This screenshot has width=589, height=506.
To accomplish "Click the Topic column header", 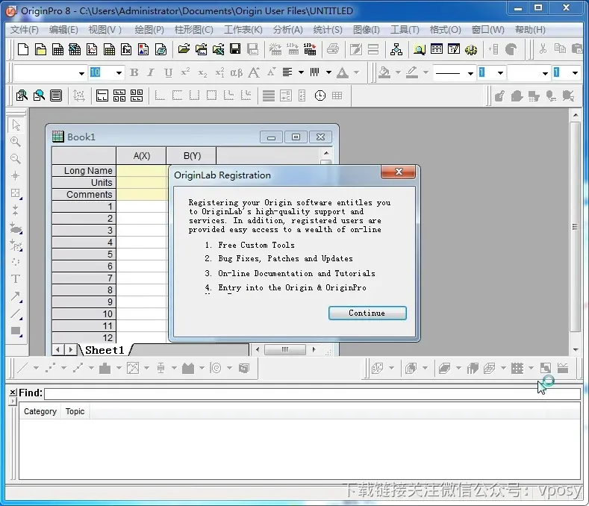I will 75,411.
